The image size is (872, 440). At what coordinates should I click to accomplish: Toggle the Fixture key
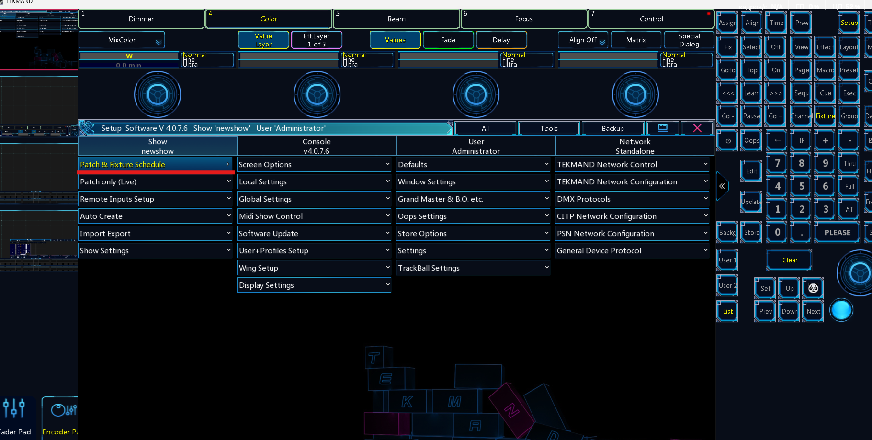pos(825,116)
